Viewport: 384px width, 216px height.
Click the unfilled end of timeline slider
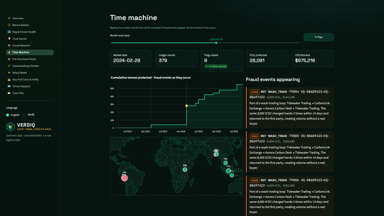299,43
